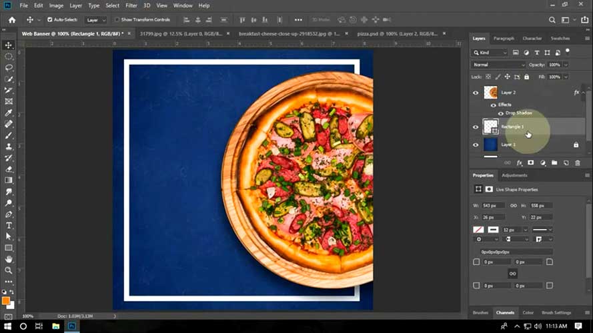The image size is (593, 333).
Task: Click the orange foreground color swatch
Action: [6, 300]
